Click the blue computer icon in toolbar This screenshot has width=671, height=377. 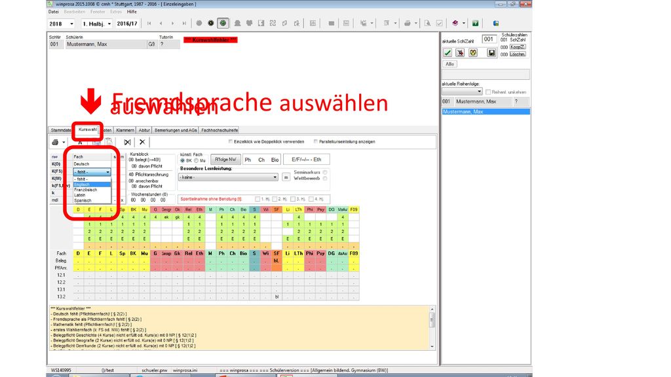(x=496, y=23)
